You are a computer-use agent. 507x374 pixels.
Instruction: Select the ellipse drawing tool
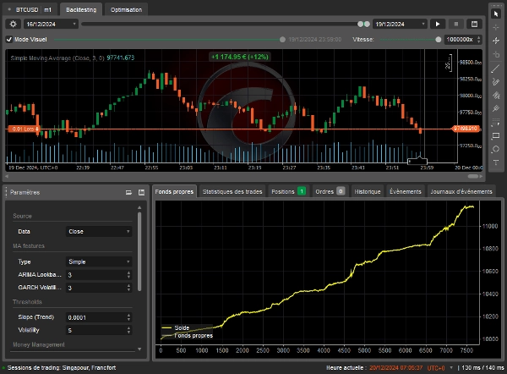point(496,149)
